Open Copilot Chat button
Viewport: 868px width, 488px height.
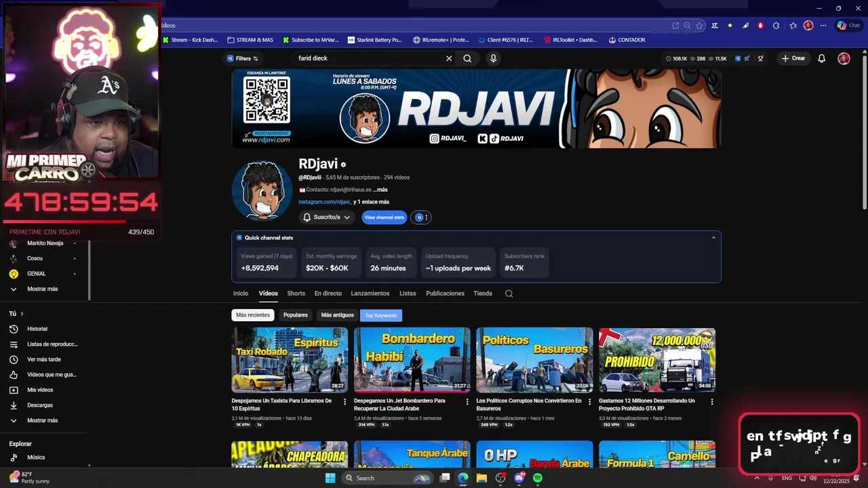848,26
